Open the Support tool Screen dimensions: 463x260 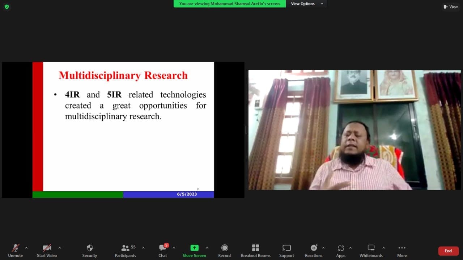click(x=286, y=250)
